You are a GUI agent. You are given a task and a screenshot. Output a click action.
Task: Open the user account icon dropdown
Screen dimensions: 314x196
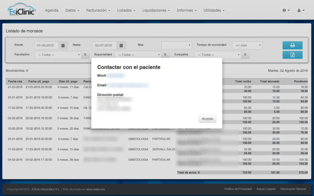point(301,10)
